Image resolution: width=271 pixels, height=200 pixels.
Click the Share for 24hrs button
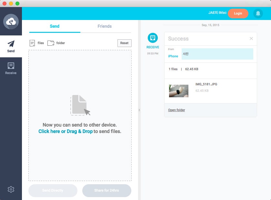pos(107,191)
